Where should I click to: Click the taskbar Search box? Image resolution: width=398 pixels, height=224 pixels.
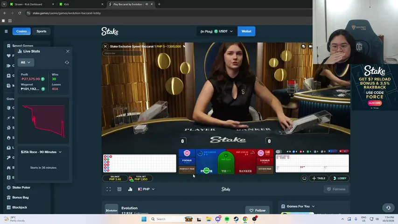pos(172,219)
